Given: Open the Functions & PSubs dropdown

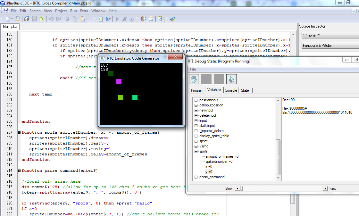Looking at the screenshot, I should pyautogui.click(x=330, y=45).
